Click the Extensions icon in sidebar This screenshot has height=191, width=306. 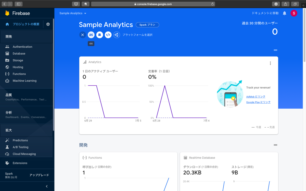click(x=7, y=163)
